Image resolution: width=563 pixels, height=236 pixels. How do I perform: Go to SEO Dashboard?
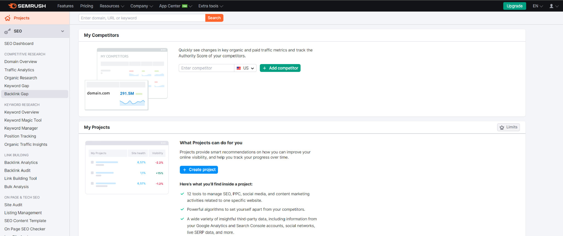click(19, 43)
